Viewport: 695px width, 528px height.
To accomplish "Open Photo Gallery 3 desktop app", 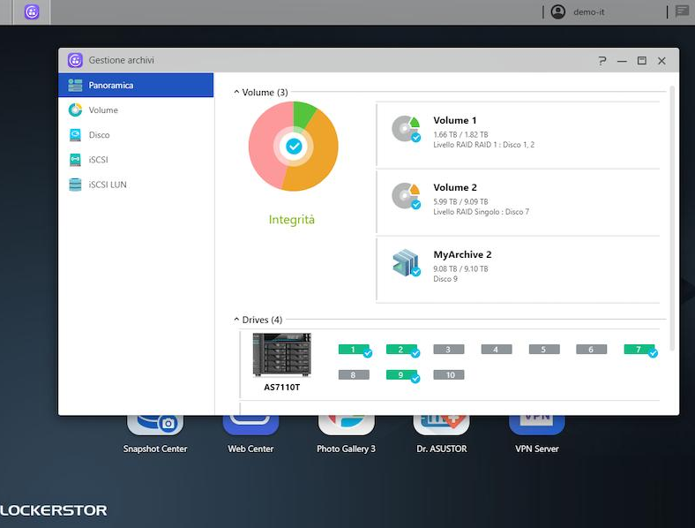I will [x=346, y=434].
